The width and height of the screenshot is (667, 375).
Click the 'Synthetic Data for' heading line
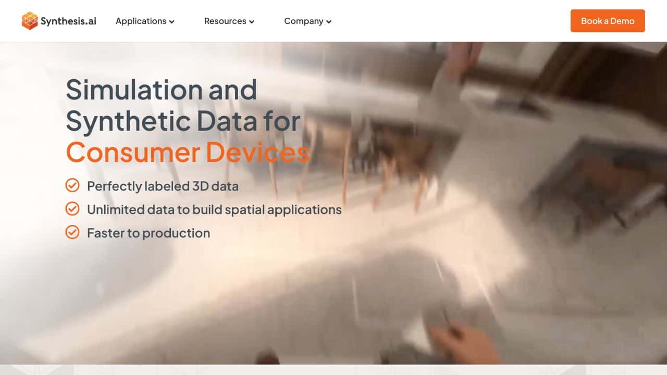click(x=183, y=121)
